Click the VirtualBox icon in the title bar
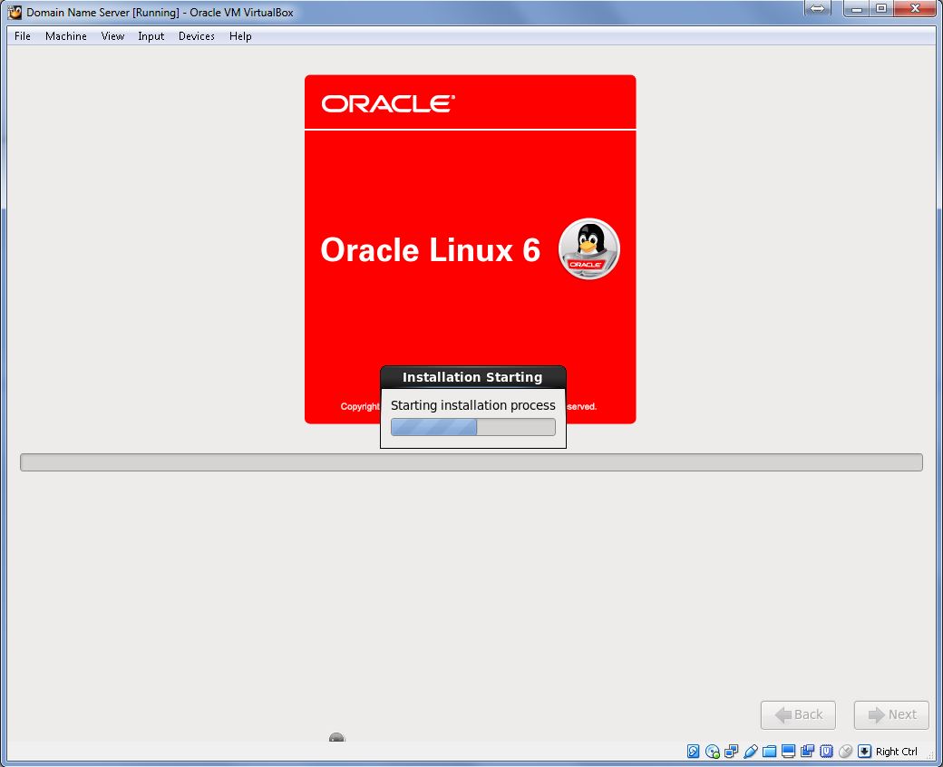The image size is (943, 767). pyautogui.click(x=15, y=12)
